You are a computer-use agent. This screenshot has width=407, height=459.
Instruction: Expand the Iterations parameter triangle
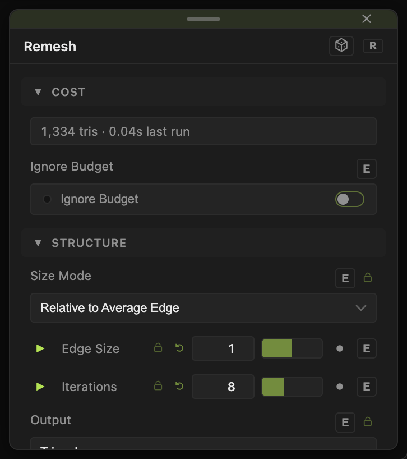point(40,387)
